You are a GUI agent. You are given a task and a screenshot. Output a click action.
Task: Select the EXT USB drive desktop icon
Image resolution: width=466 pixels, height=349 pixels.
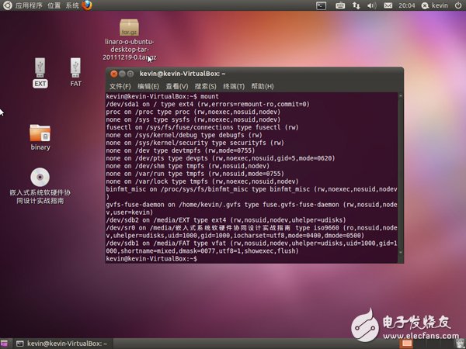point(40,67)
